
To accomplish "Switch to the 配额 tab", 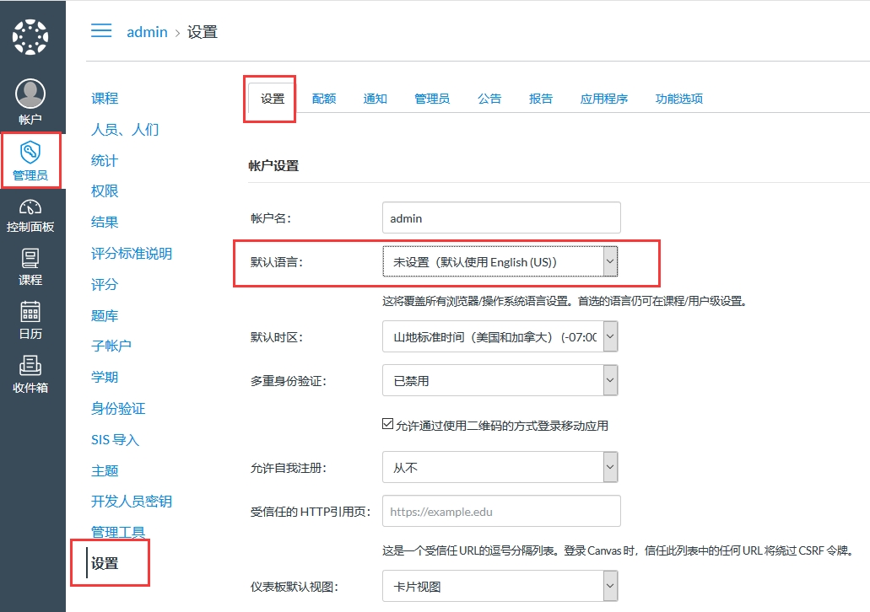I will coord(324,99).
